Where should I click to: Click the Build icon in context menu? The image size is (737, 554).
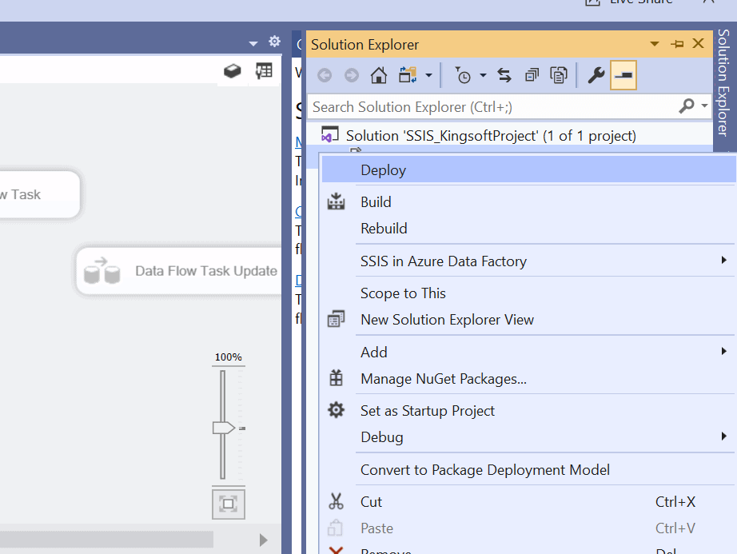click(336, 201)
